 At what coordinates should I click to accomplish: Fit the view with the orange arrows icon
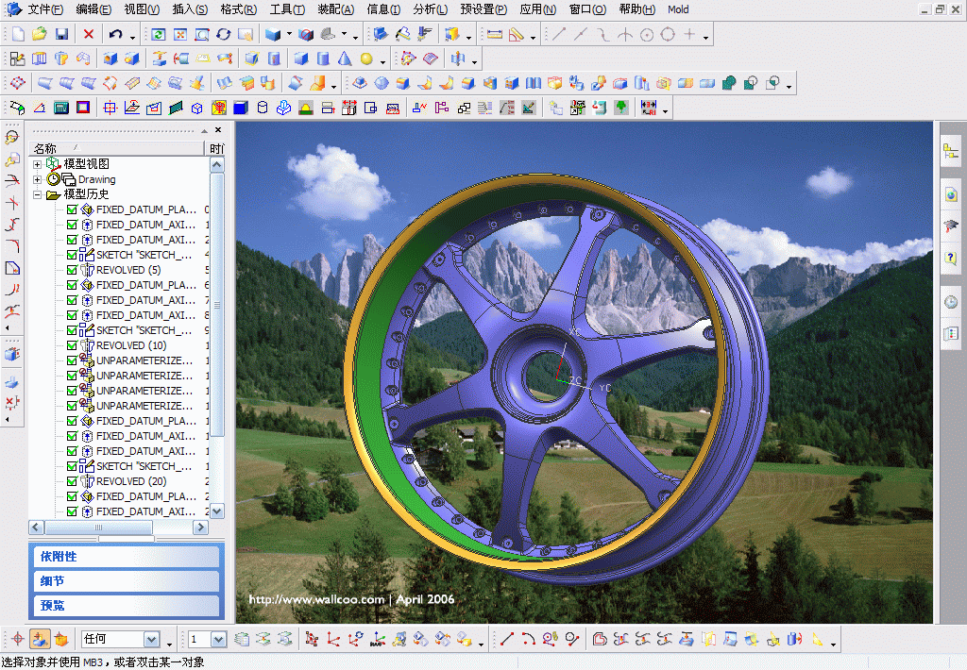(x=180, y=35)
